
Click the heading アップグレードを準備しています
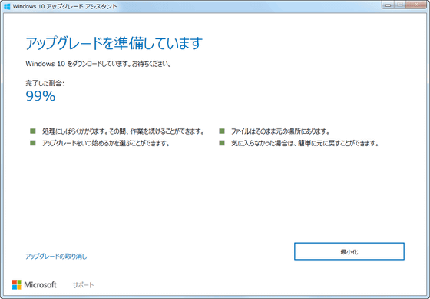click(x=114, y=43)
